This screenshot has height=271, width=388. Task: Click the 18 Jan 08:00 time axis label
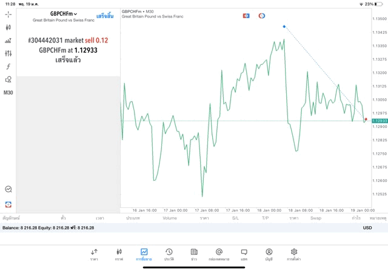tap(301, 210)
